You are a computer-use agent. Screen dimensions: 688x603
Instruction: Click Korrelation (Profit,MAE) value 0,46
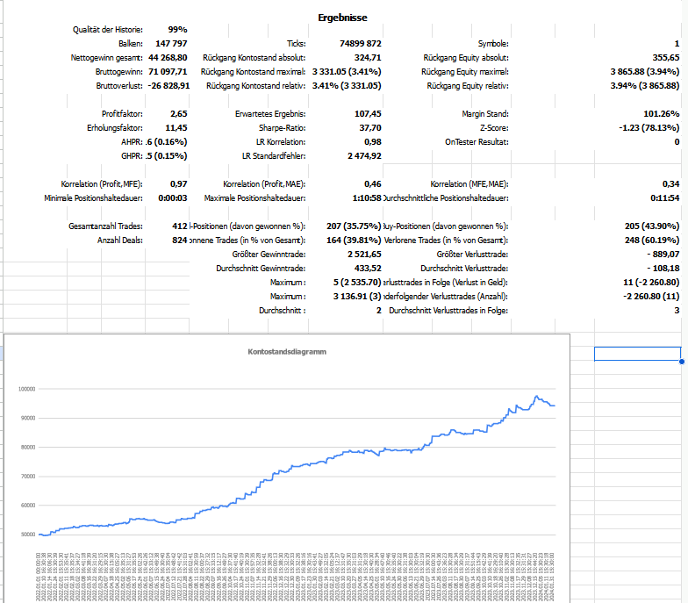tap(372, 184)
